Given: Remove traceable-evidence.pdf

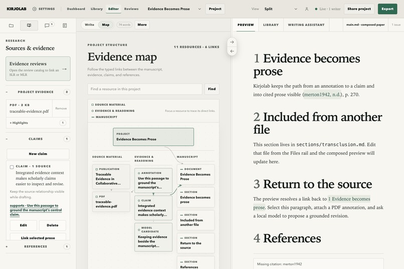Looking at the screenshot, I should click(x=61, y=109).
